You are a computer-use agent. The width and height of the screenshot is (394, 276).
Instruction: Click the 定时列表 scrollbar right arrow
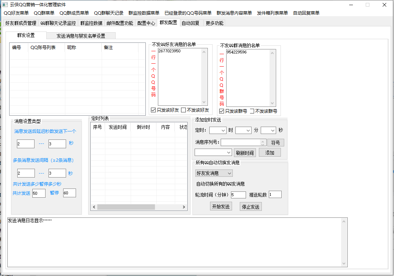[x=184, y=207]
